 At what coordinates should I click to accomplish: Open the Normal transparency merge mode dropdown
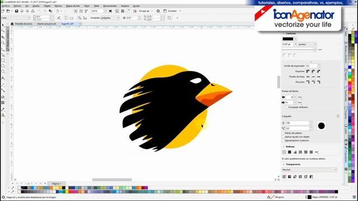[x=309, y=170]
